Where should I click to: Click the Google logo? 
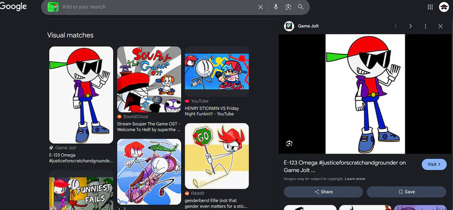tap(13, 7)
